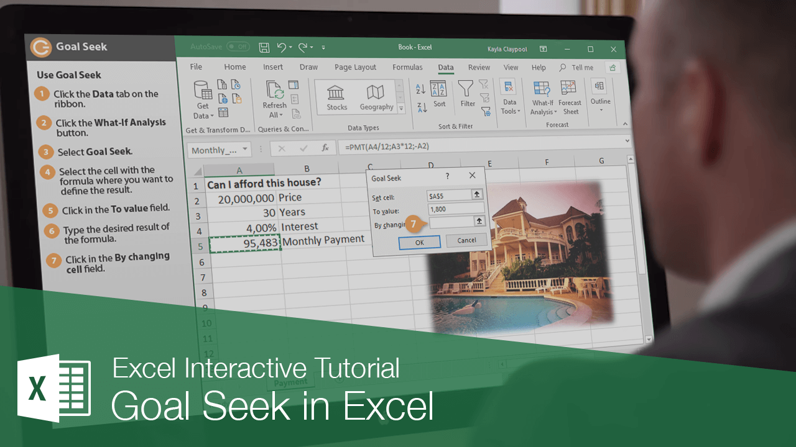
Task: Open the Review ribbon tab
Action: coord(479,67)
